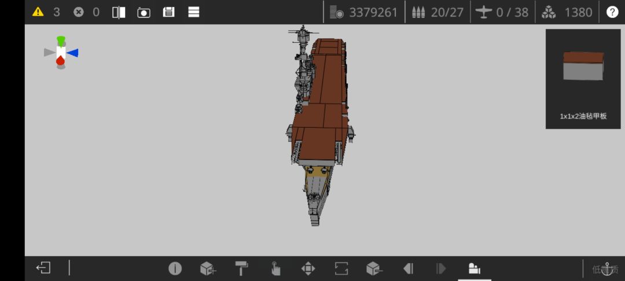The image size is (625, 281).
Task: Click the axis orientation gizmo
Action: click(61, 53)
